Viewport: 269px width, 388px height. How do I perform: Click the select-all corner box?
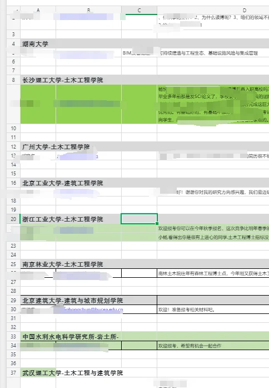13,10
